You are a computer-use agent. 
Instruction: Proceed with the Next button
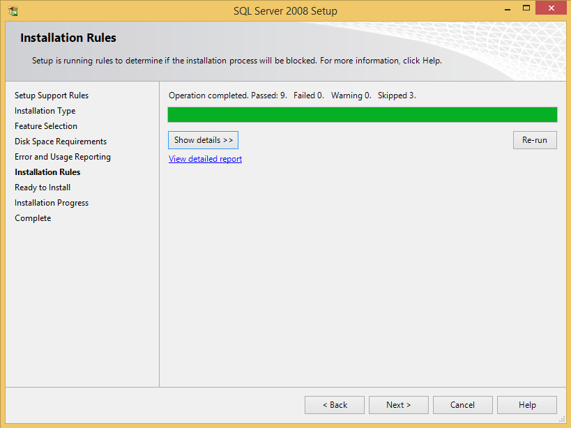point(399,405)
